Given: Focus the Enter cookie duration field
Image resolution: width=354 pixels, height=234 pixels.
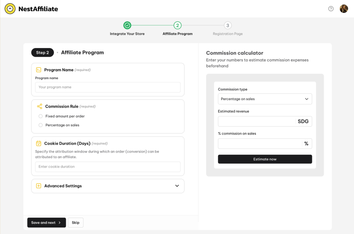Looking at the screenshot, I should (108, 166).
